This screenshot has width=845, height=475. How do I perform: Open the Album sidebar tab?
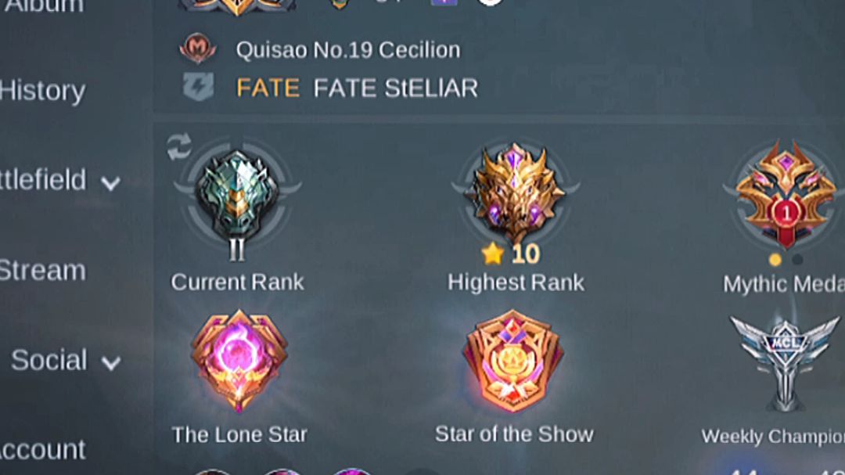coord(43,6)
